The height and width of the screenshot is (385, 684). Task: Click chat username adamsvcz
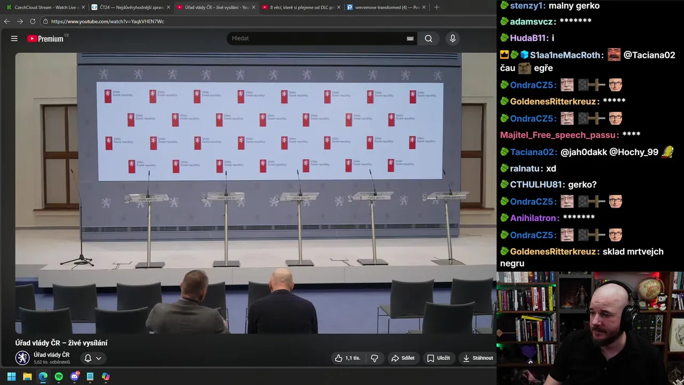(532, 21)
